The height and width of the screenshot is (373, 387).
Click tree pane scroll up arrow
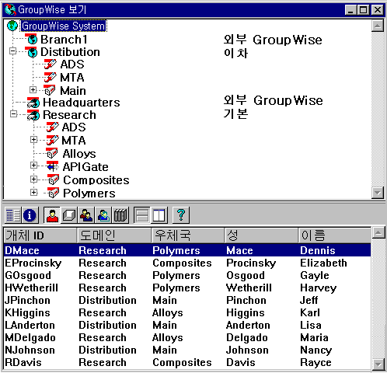tap(378, 26)
